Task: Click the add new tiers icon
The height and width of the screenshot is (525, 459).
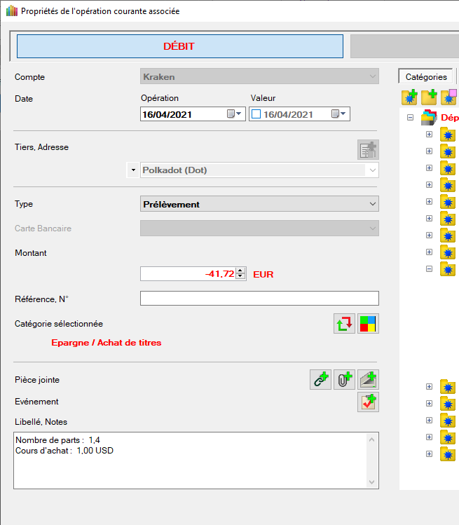Action: [368, 149]
